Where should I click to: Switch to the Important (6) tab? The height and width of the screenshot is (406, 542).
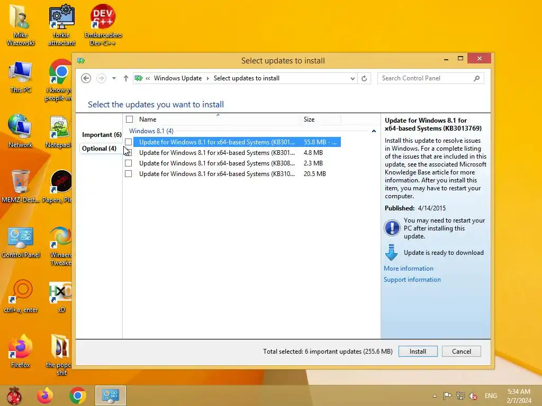click(102, 135)
